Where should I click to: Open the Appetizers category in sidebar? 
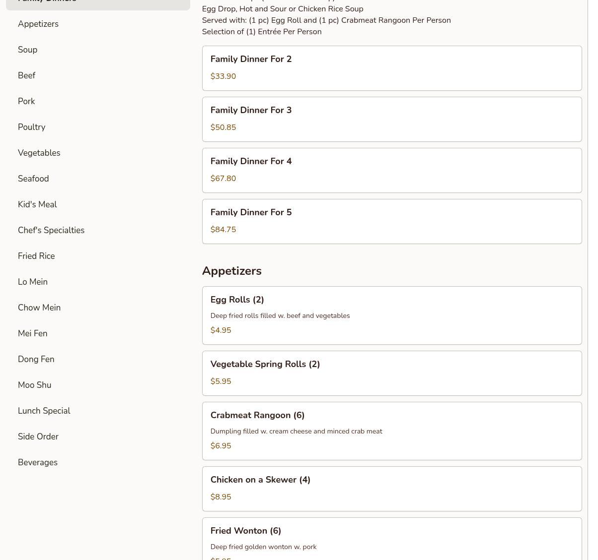coord(38,24)
